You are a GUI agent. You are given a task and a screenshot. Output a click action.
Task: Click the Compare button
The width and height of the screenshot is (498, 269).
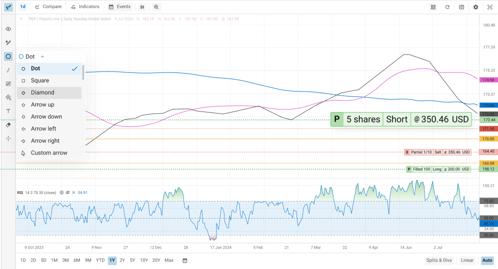pyautogui.click(x=48, y=7)
